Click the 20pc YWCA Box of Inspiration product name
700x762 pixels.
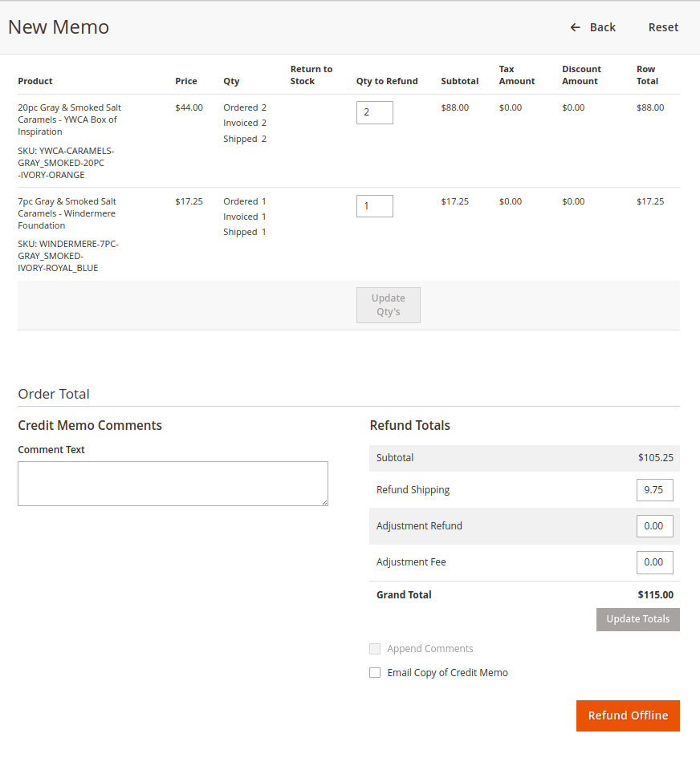[69, 120]
